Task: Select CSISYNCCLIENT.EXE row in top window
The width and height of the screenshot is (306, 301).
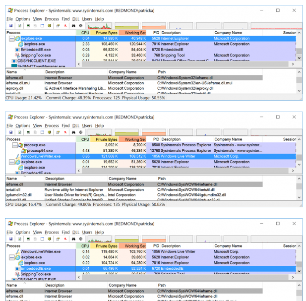Action: pos(150,60)
